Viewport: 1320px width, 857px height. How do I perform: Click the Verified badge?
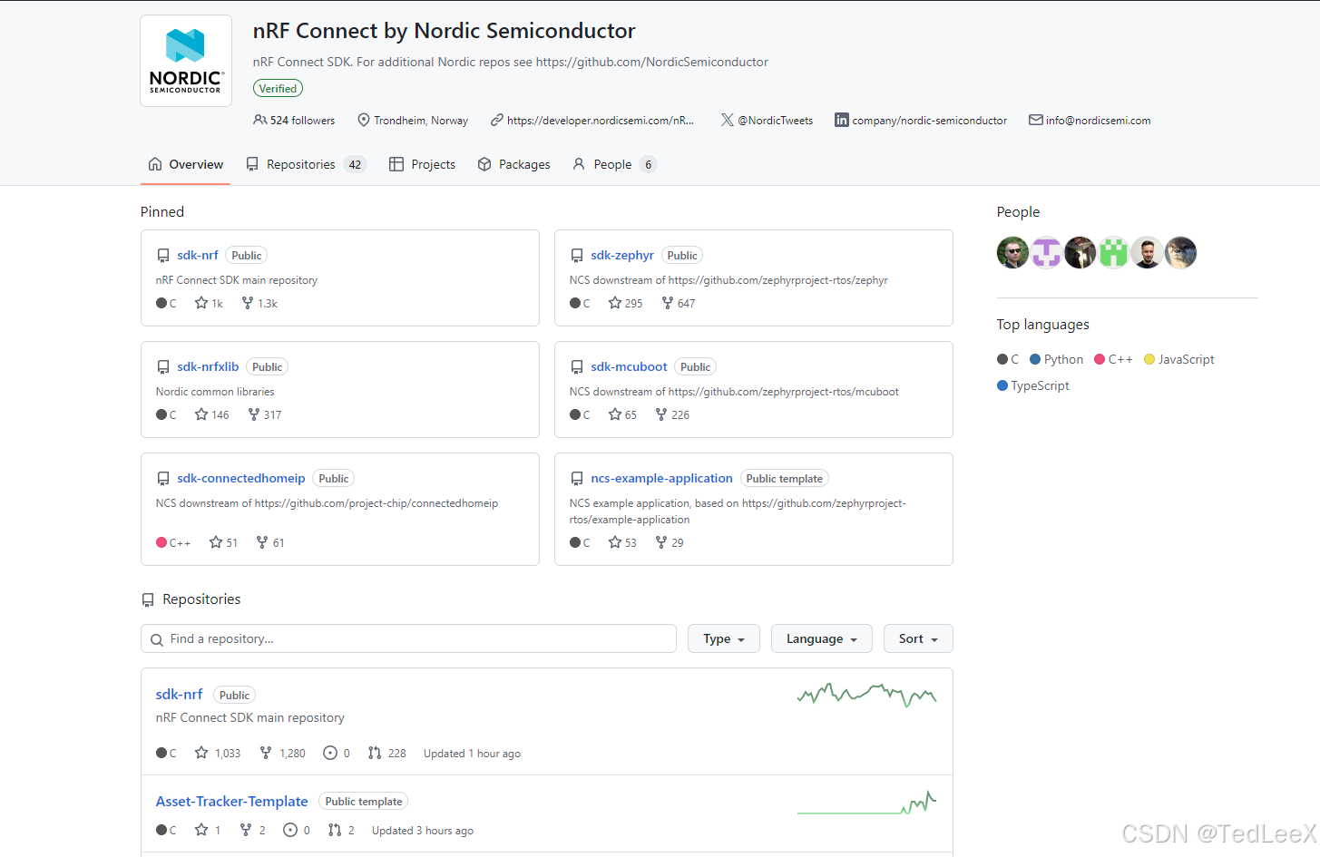pos(278,88)
